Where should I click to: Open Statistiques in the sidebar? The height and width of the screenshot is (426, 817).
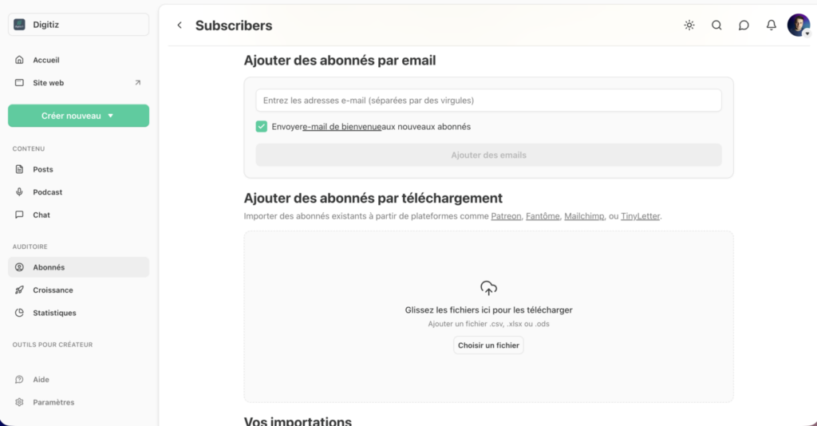tap(79, 313)
